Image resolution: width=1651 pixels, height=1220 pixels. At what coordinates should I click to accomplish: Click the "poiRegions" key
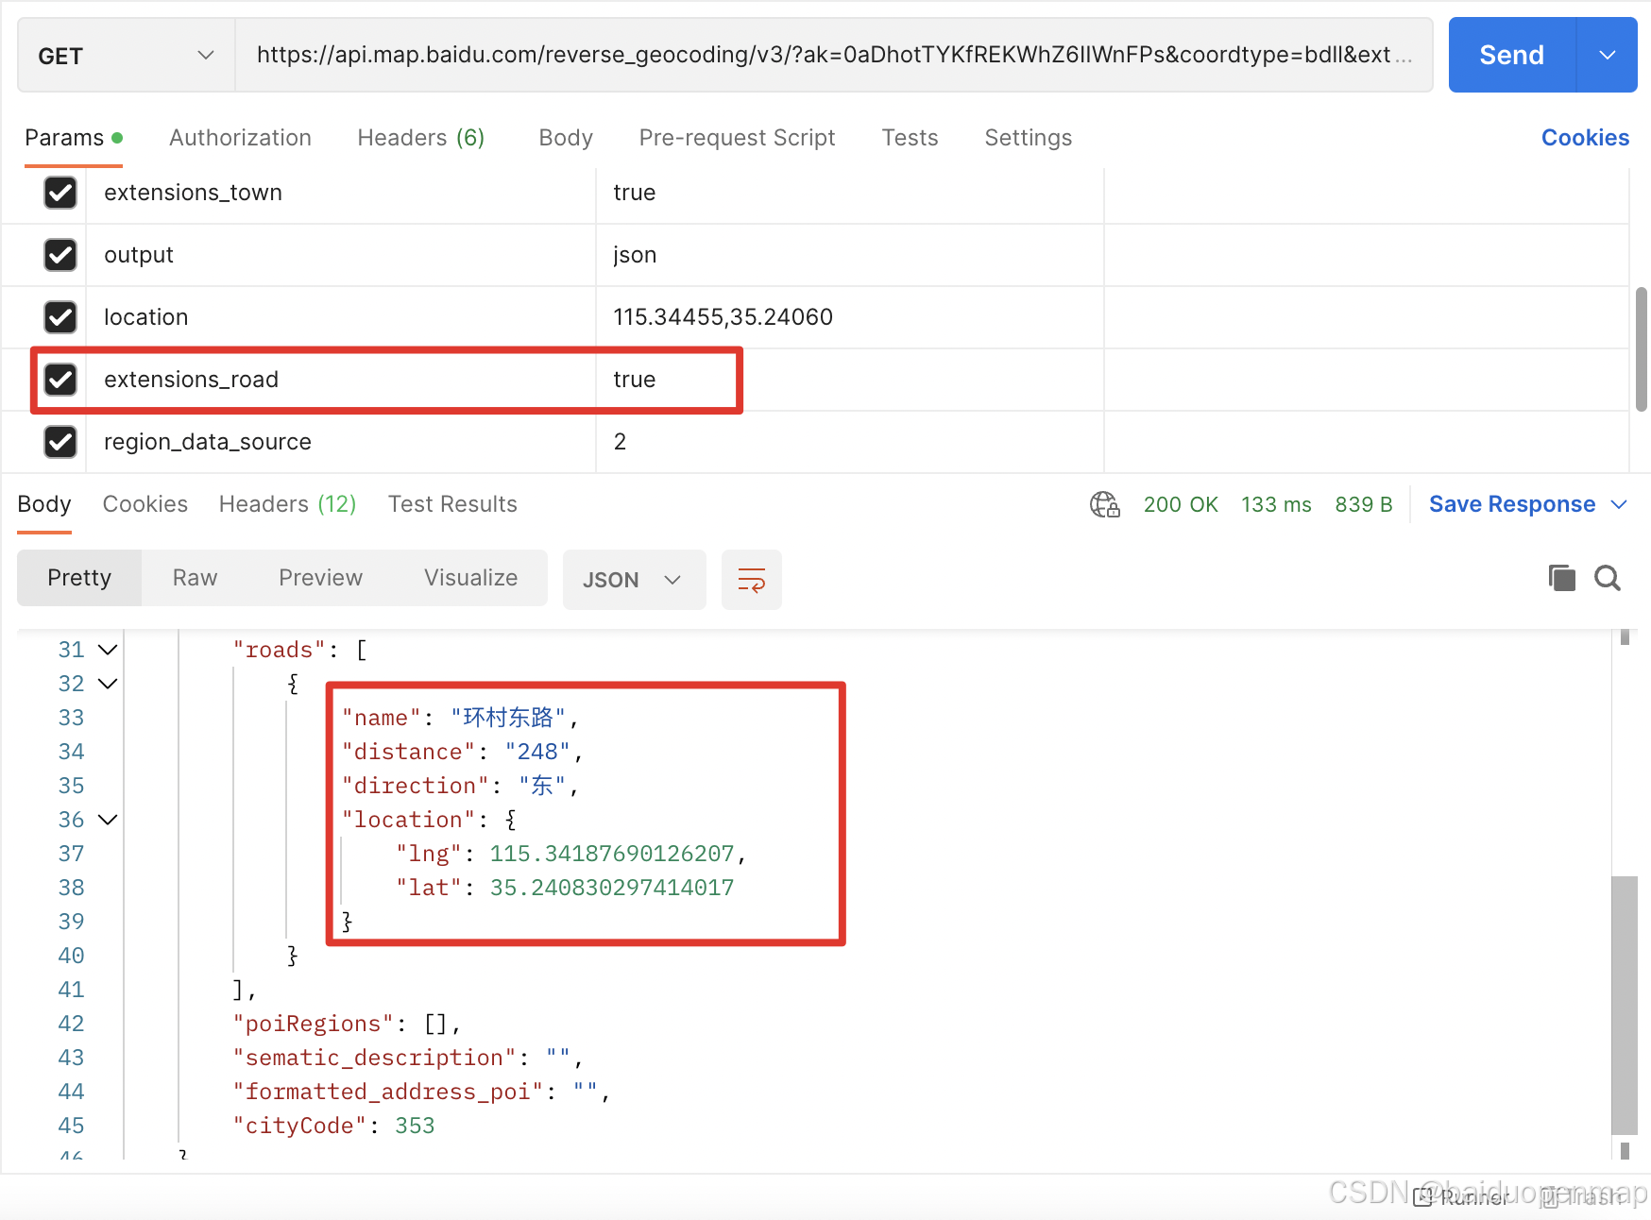pyautogui.click(x=313, y=1024)
